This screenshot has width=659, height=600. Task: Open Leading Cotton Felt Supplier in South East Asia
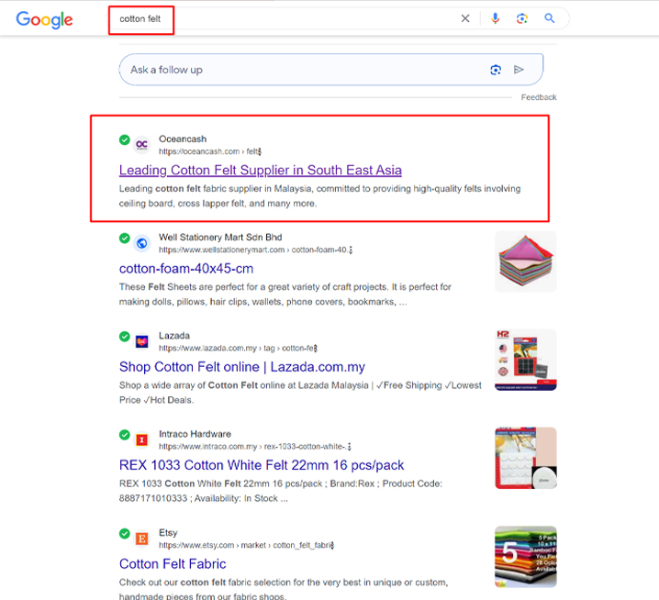[x=260, y=170]
